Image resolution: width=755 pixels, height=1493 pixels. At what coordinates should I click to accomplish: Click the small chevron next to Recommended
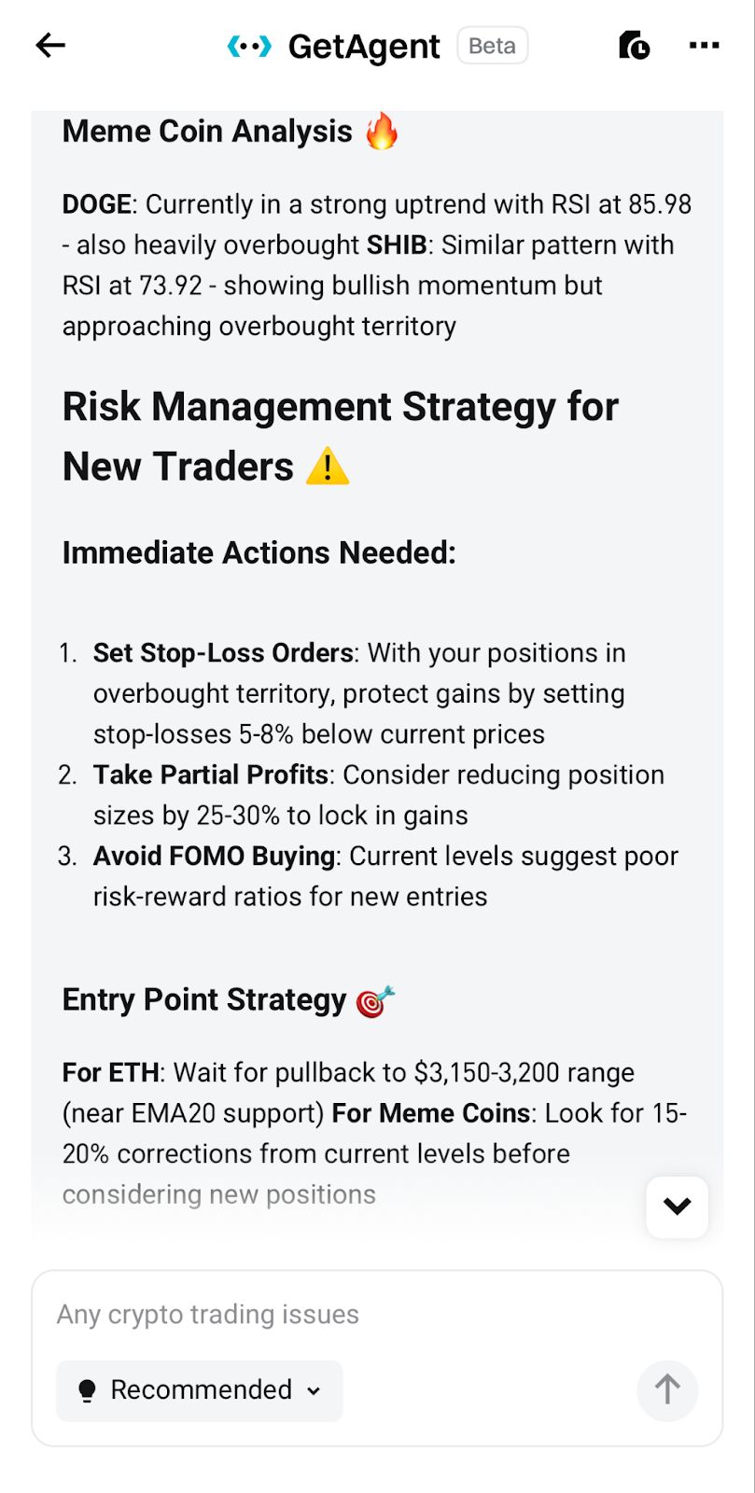pyautogui.click(x=314, y=1391)
